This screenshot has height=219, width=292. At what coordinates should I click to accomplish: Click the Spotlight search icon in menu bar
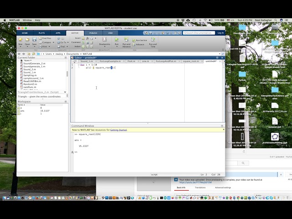(x=276, y=20)
